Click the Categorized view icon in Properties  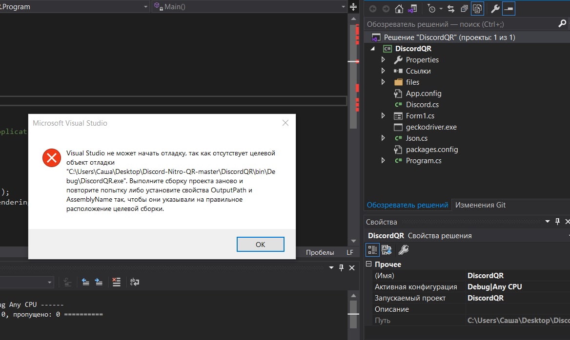(x=372, y=250)
